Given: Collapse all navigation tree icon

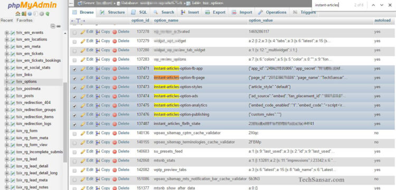Looking at the screenshot, I should [53, 26].
